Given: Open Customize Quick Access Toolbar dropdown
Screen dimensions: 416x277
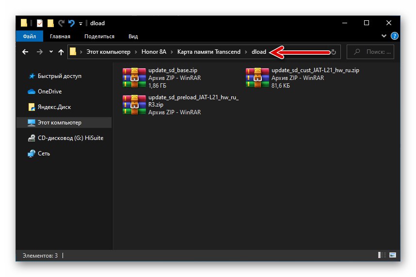Looking at the screenshot, I should (x=80, y=24).
